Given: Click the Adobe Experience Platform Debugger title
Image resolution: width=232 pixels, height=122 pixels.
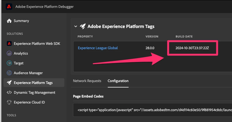Looking at the screenshot, I should pos(45,7).
